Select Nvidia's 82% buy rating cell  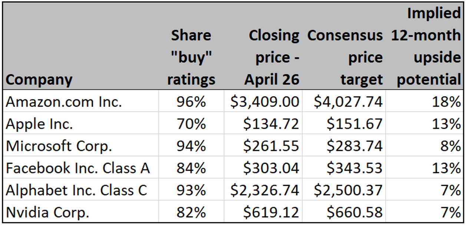click(191, 213)
